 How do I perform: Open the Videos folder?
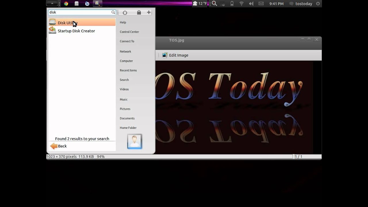coord(124,89)
